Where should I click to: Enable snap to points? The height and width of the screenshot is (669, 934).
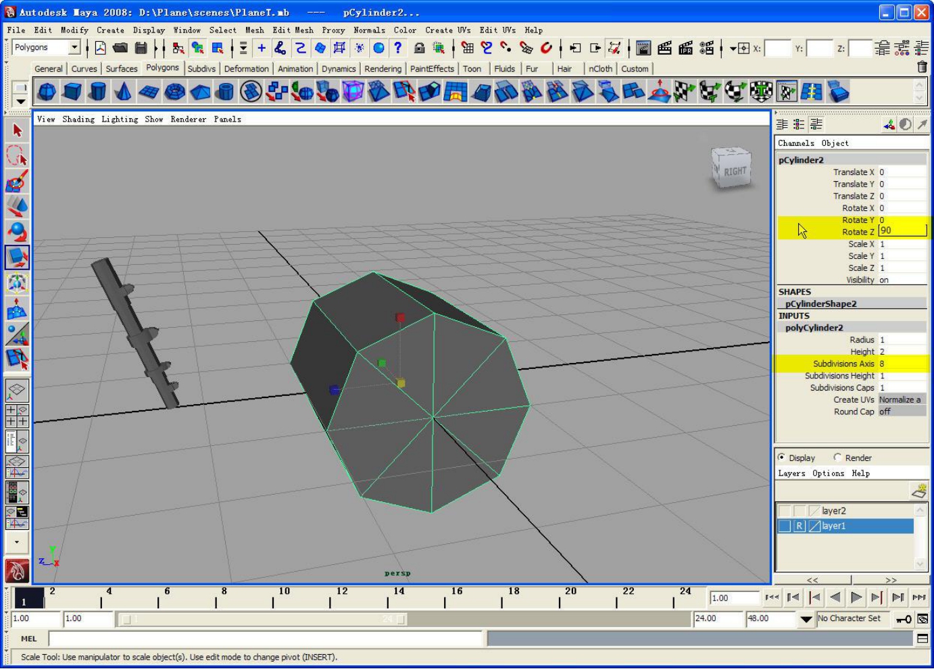tap(506, 48)
